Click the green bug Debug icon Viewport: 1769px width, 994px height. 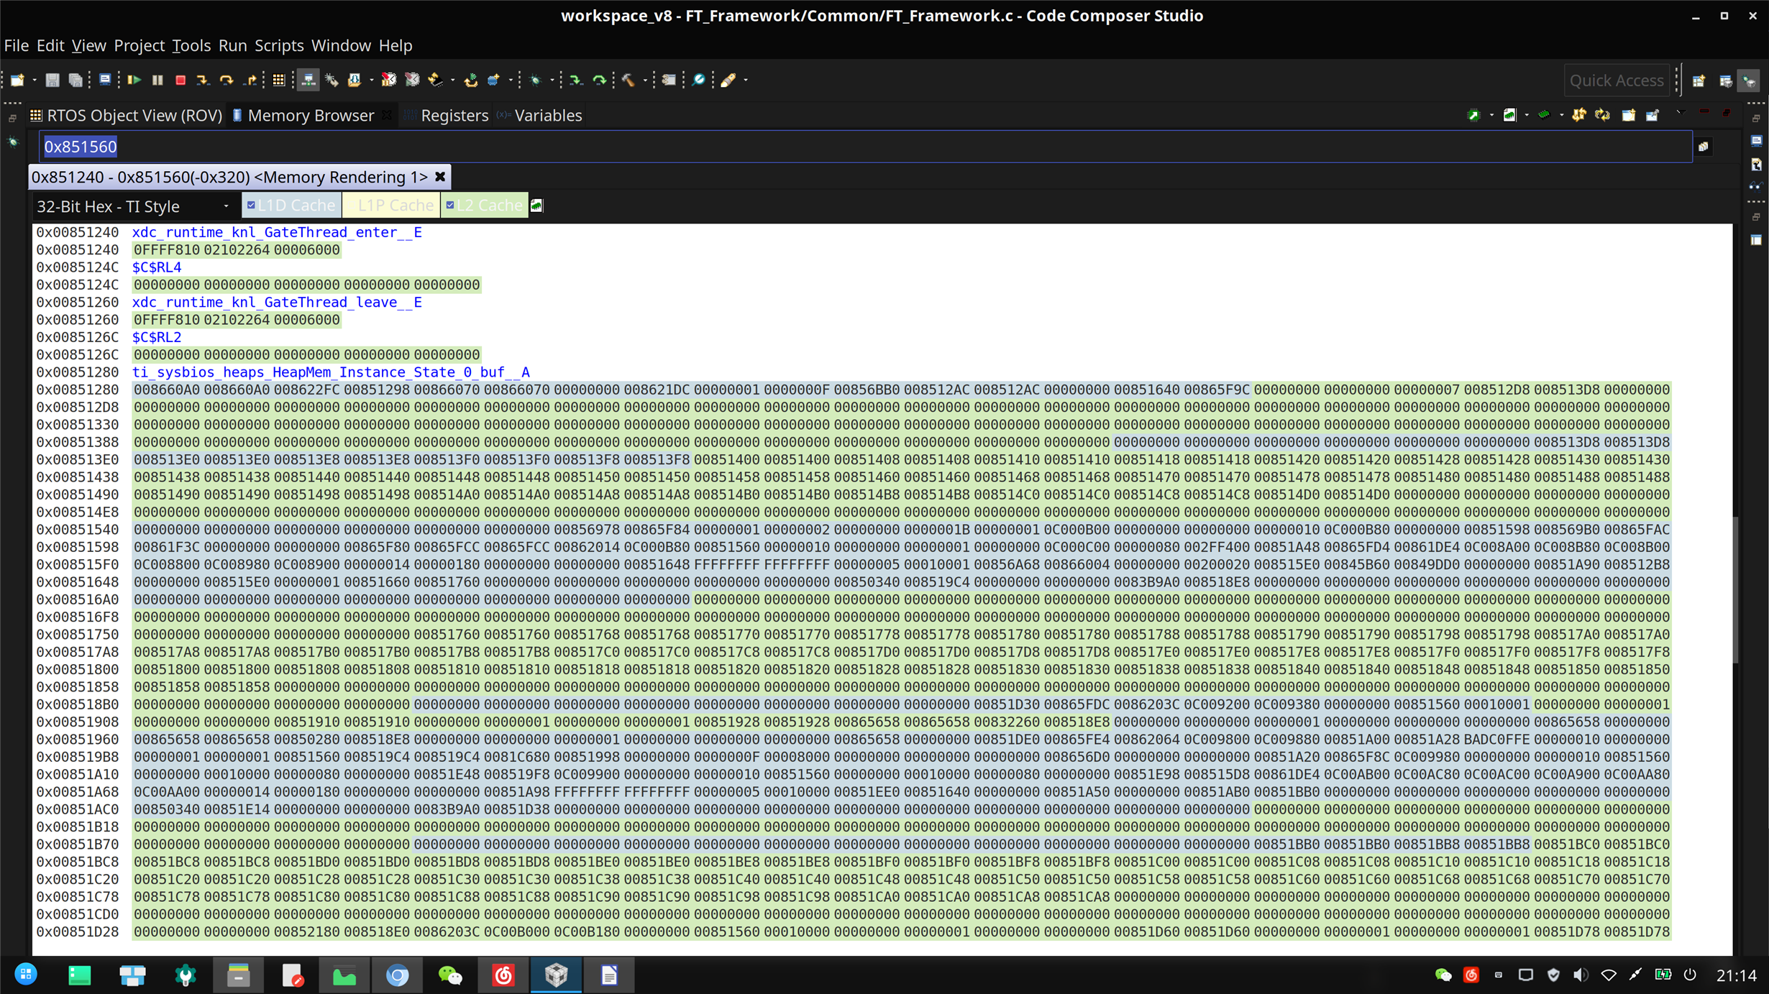(x=536, y=80)
